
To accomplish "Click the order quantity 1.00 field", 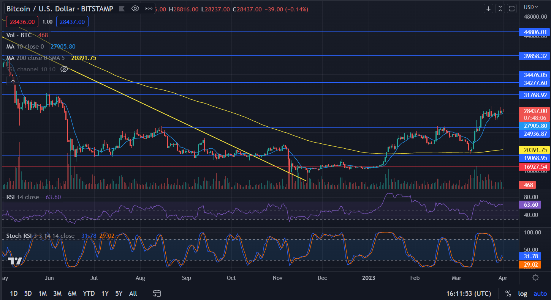I will coord(47,22).
